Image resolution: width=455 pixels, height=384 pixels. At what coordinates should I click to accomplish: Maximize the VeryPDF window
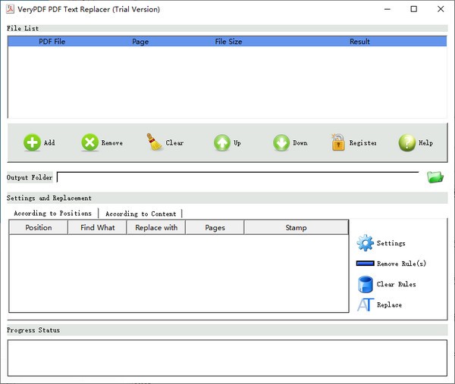[x=414, y=9]
